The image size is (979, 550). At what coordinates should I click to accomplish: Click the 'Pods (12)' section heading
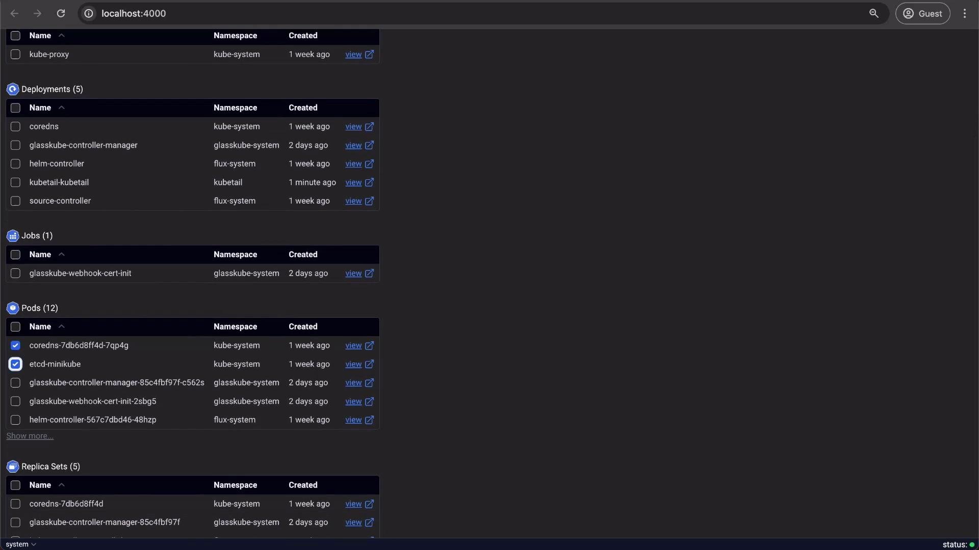click(x=40, y=308)
